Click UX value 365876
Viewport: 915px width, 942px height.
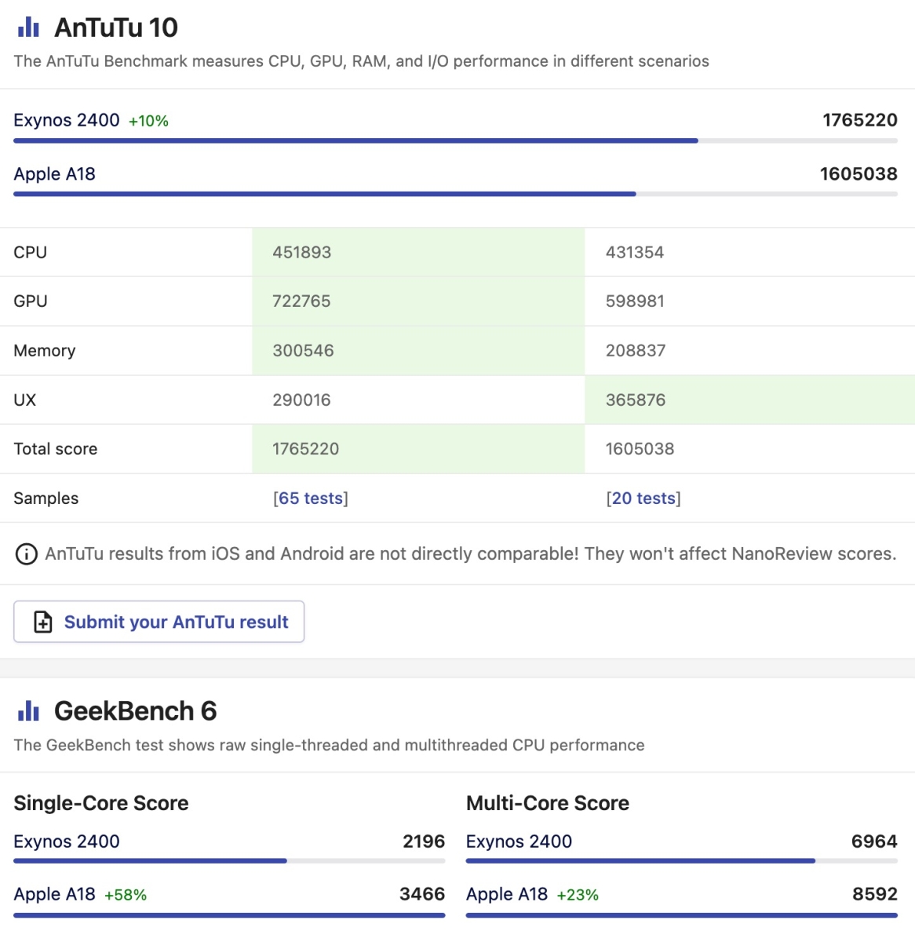pos(636,400)
